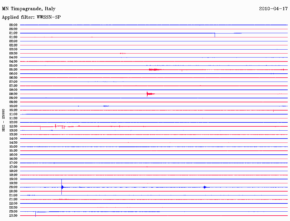Select the 14:30 time label

point(13,143)
